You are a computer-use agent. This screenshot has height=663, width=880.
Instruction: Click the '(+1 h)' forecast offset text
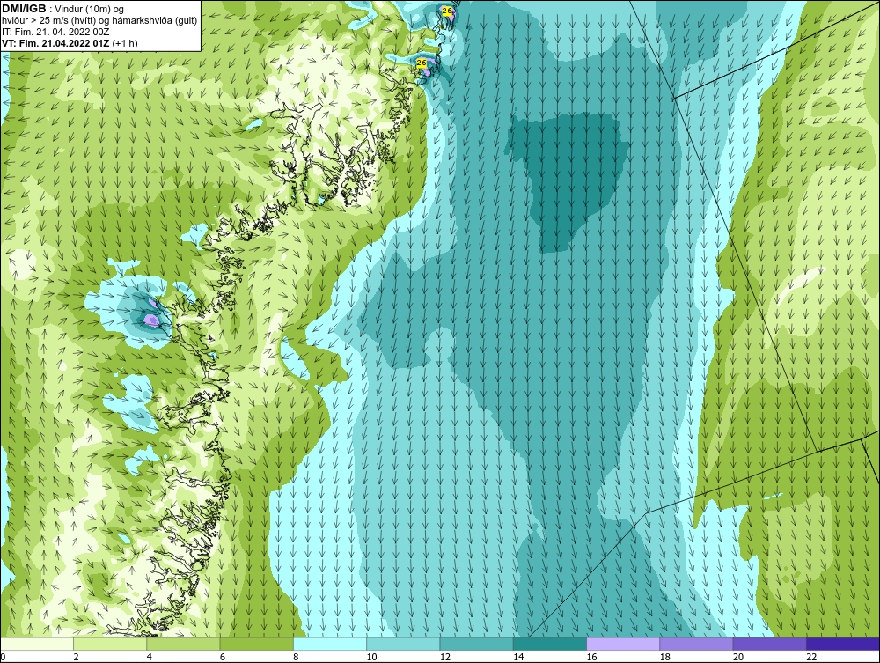tap(125, 43)
